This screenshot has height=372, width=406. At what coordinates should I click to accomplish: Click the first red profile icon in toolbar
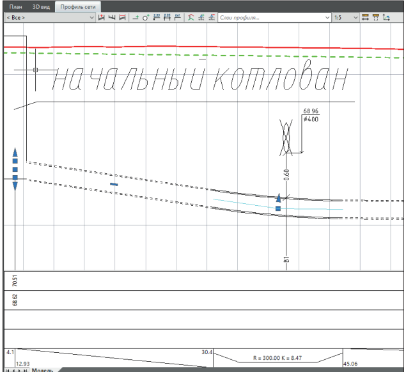101,18
